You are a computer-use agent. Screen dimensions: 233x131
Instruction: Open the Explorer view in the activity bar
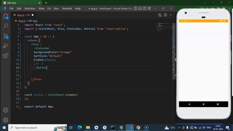pos(6,16)
